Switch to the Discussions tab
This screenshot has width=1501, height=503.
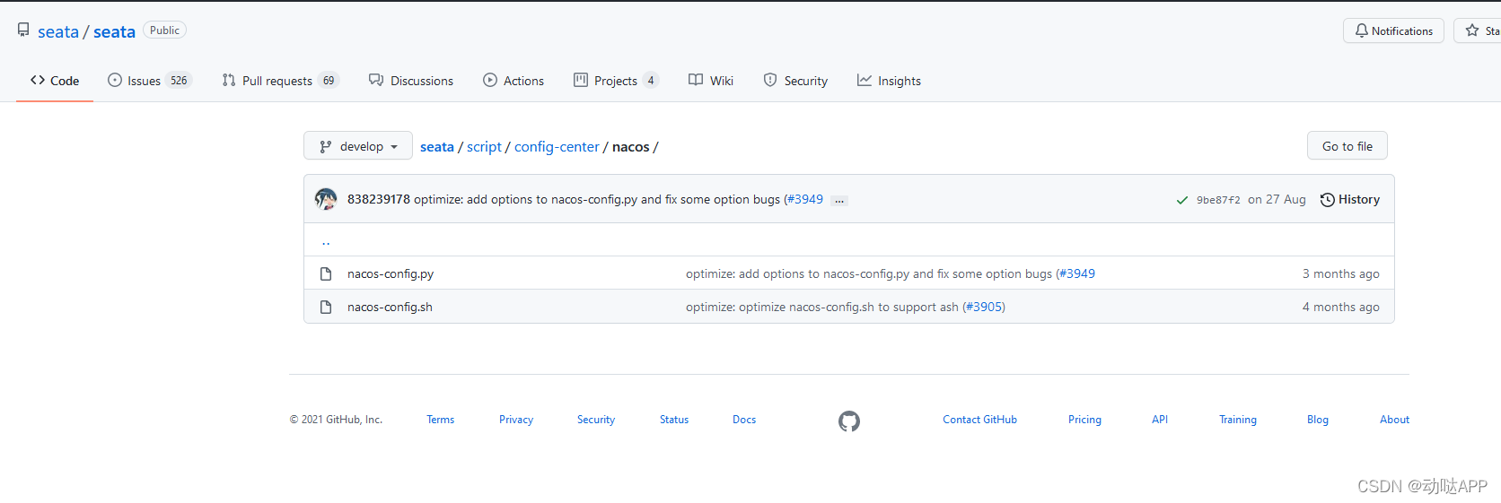[411, 81]
